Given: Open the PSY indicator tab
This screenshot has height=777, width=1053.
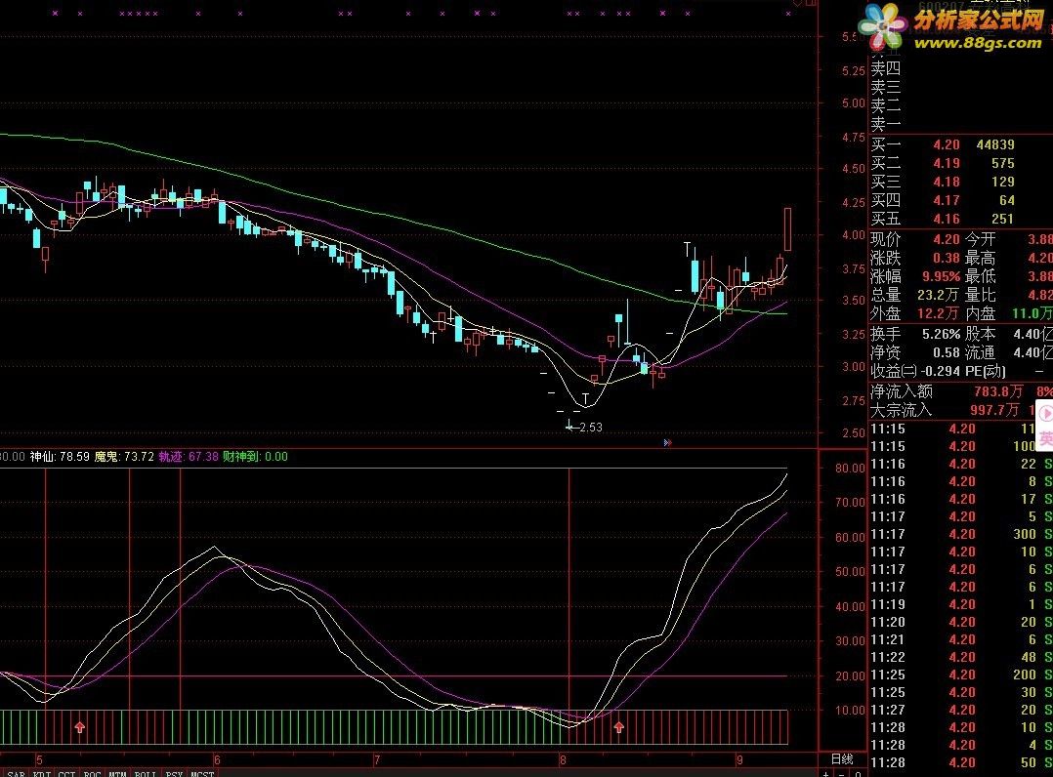Looking at the screenshot, I should coord(174,774).
